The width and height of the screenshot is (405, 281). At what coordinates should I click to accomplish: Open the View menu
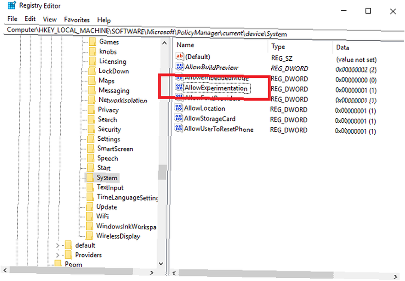pos(49,19)
